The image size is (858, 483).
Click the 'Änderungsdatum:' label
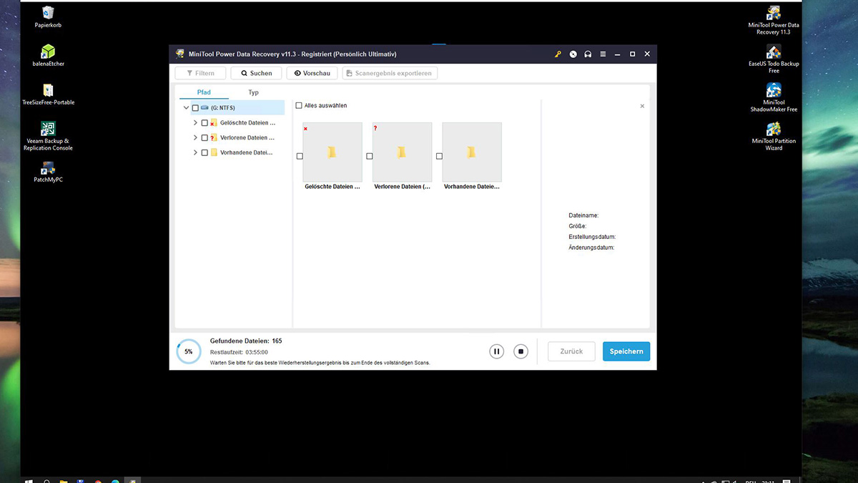[x=591, y=248]
